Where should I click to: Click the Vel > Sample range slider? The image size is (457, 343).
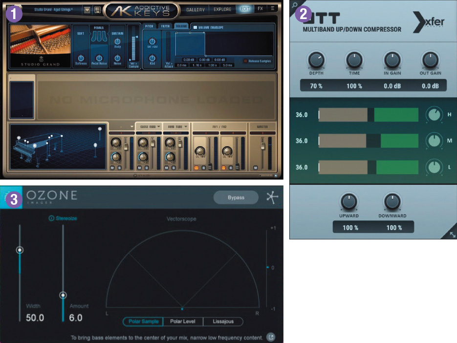coord(134,44)
